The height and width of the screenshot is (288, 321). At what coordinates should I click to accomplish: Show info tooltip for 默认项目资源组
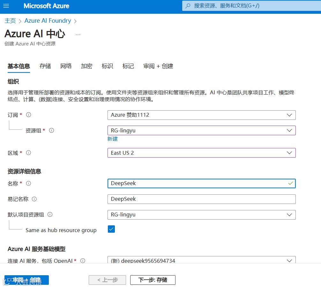50,214
